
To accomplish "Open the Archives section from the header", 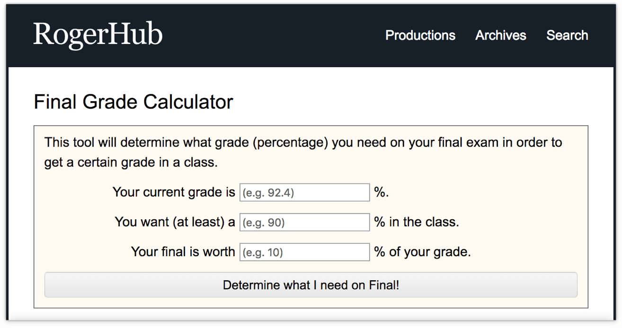I will 500,35.
